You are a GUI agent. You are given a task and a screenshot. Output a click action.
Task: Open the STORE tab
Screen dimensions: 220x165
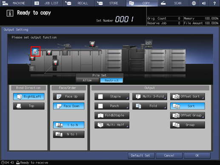(110, 3)
